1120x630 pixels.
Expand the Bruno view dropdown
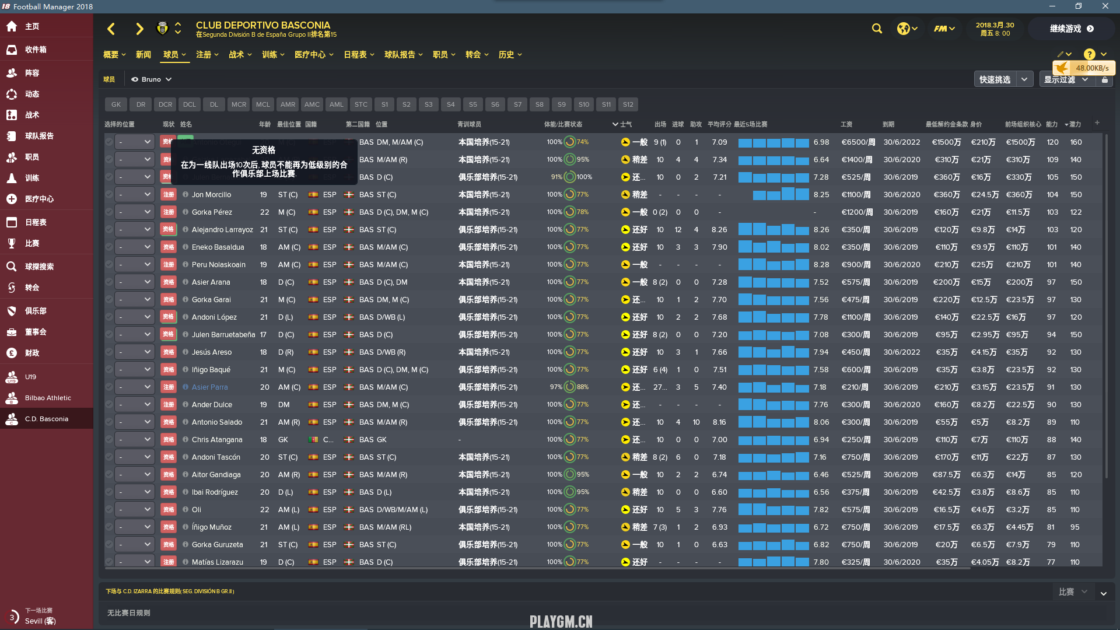point(152,79)
